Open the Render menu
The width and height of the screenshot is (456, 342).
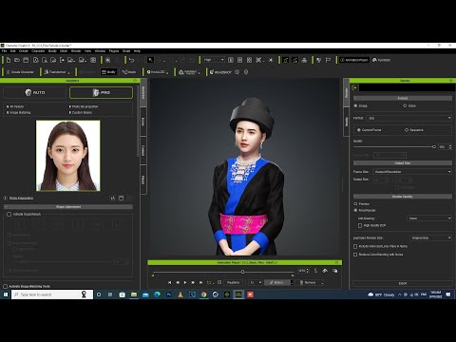[76, 51]
